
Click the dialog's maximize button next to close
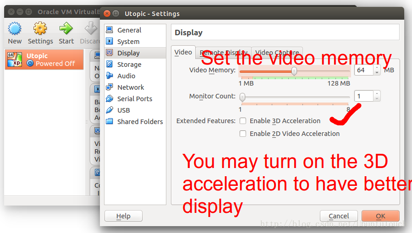click(115, 13)
